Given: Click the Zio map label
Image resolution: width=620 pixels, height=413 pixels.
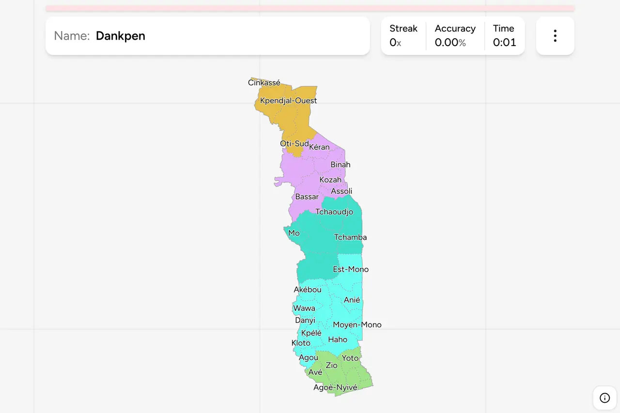Looking at the screenshot, I should pos(331,366).
